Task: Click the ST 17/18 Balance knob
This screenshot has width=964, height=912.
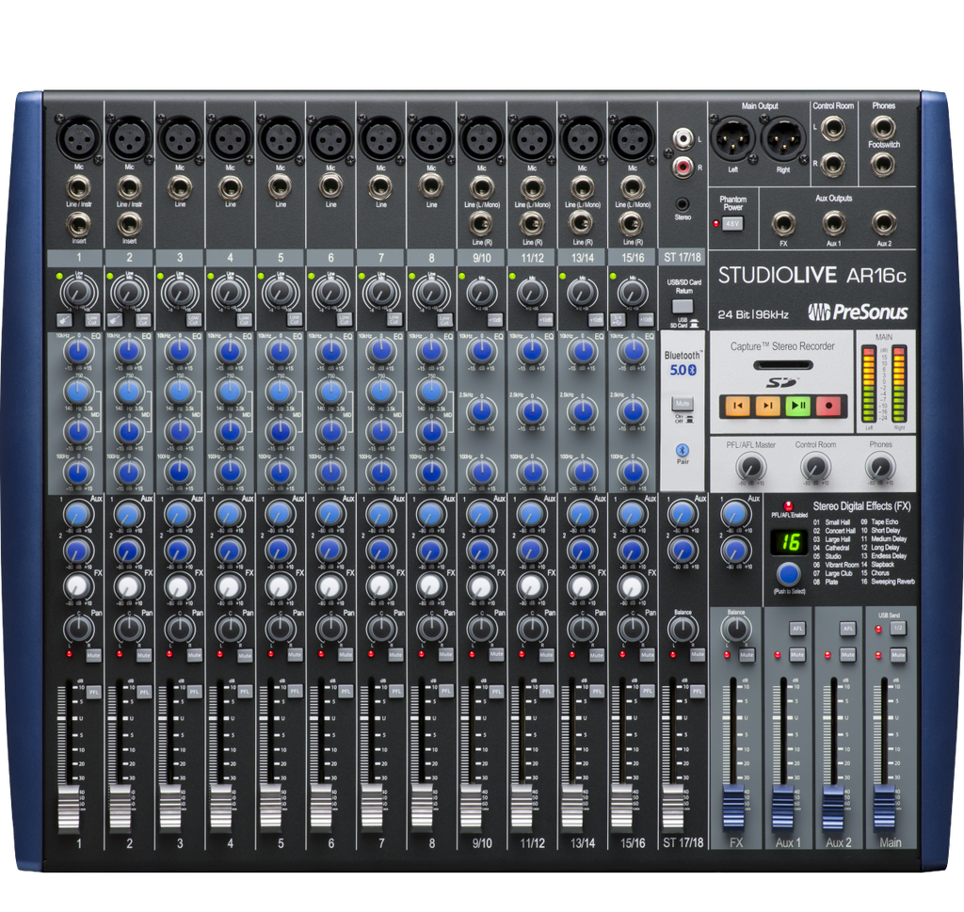Action: click(683, 629)
